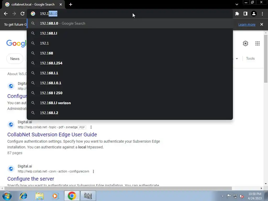This screenshot has height=201, width=268.
Task: Click the help.collab.net svnedge URL breadcrumb
Action: [x=48, y=127]
